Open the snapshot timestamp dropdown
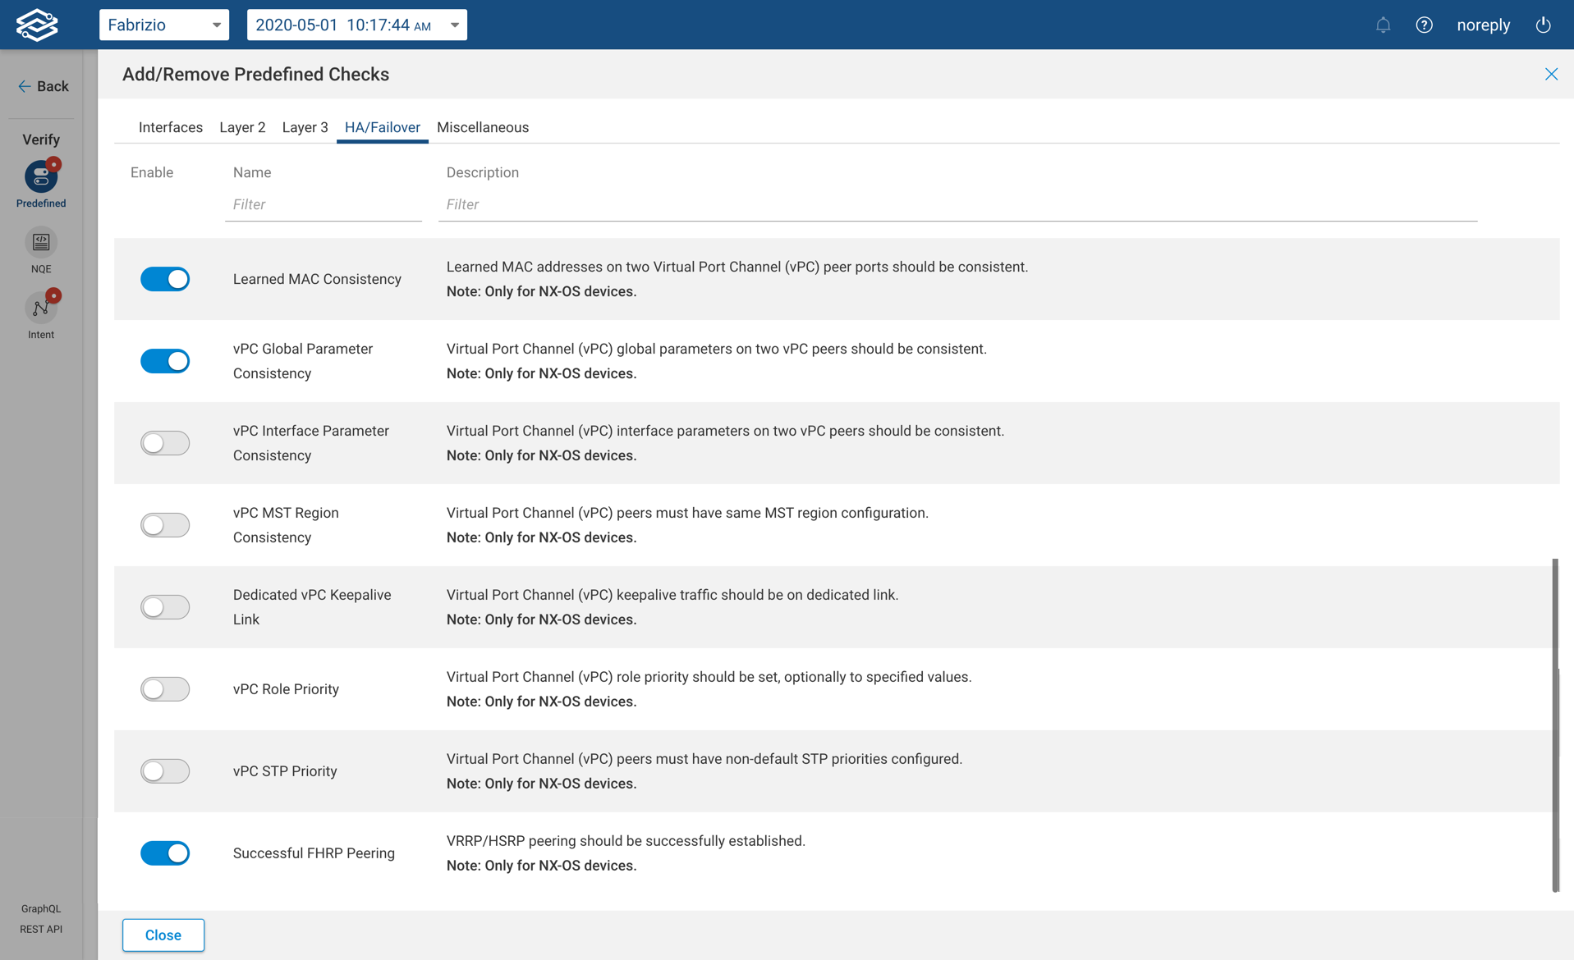Image resolution: width=1574 pixels, height=960 pixels. point(356,25)
